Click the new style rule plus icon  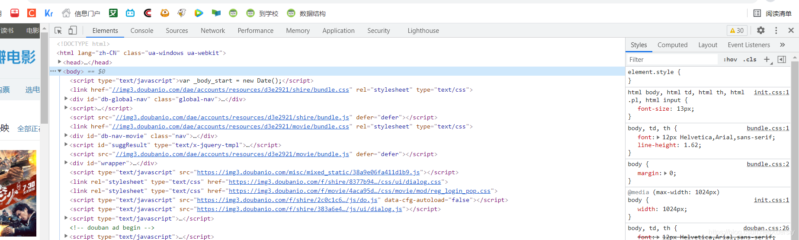tap(767, 59)
